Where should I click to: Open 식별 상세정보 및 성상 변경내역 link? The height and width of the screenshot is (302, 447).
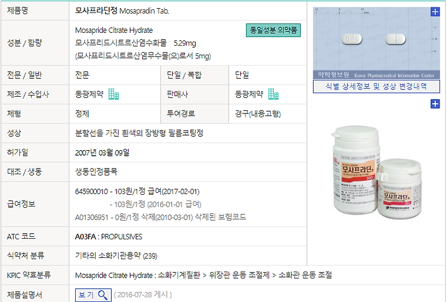376,86
